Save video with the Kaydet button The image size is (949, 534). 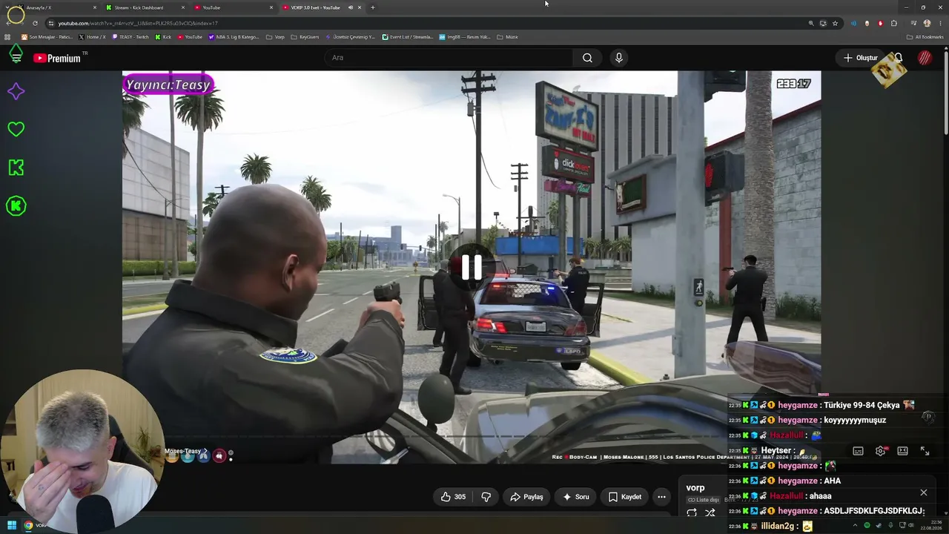click(x=625, y=497)
